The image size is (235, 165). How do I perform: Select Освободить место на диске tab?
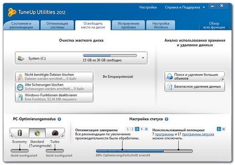point(93,25)
